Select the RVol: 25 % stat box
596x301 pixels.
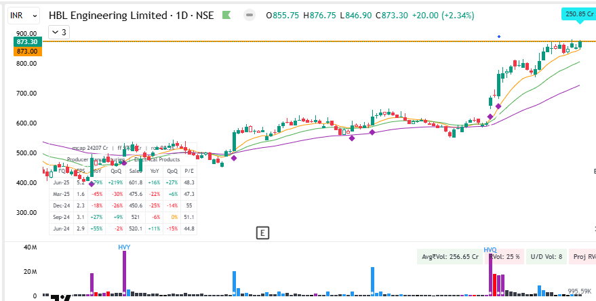(x=504, y=256)
